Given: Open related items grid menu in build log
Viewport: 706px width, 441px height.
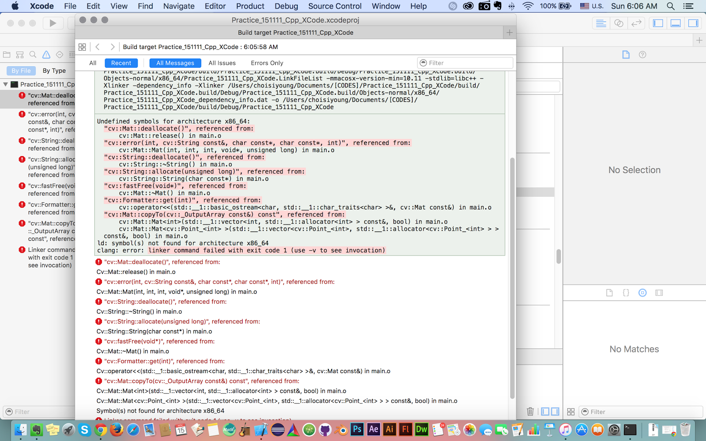Looking at the screenshot, I should click(x=82, y=47).
